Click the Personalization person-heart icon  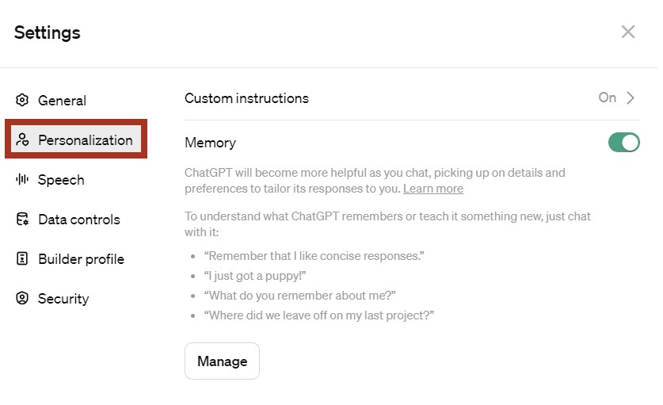click(22, 140)
